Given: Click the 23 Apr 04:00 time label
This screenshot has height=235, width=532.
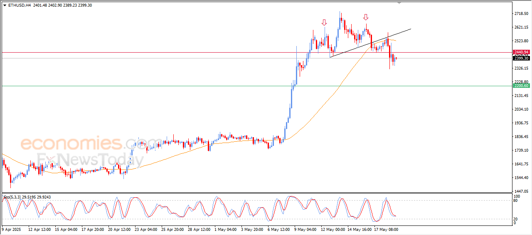Looking at the screenshot, I should tap(146, 229).
